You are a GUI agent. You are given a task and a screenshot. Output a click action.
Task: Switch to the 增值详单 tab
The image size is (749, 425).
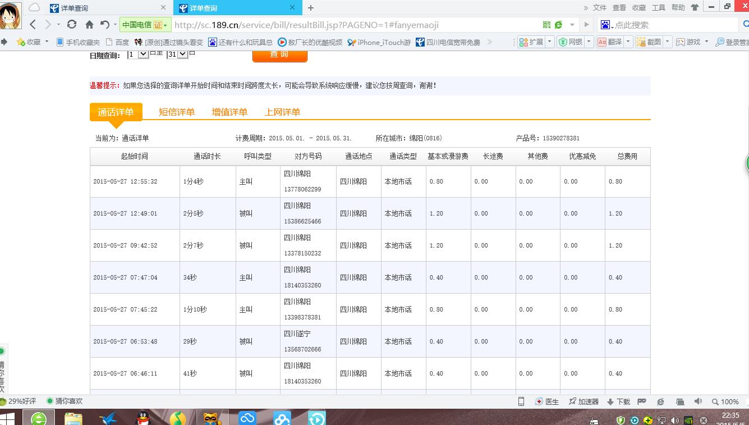(229, 112)
